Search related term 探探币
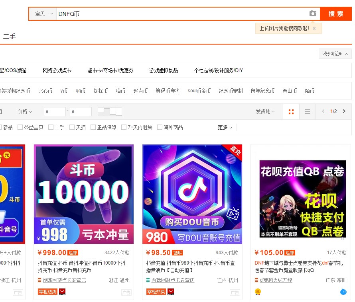The height and width of the screenshot is (302, 355). (x=101, y=91)
